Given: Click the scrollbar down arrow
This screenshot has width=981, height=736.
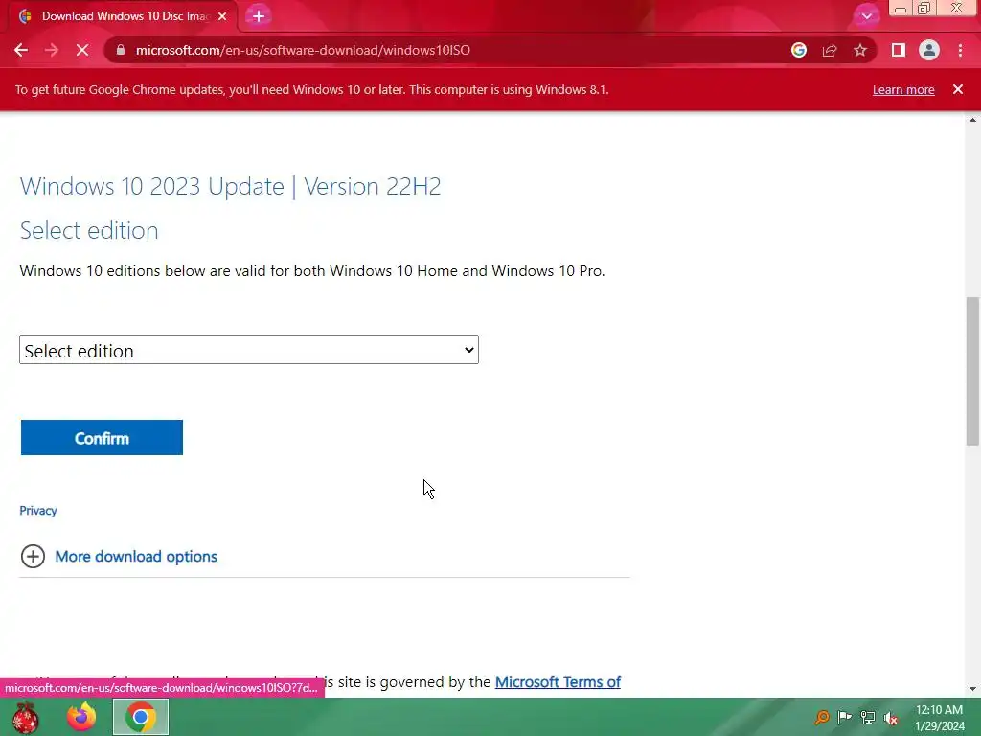Looking at the screenshot, I should tap(972, 689).
